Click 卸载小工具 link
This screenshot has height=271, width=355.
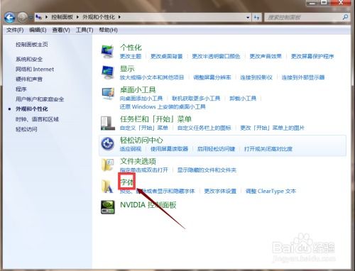pos(243,98)
